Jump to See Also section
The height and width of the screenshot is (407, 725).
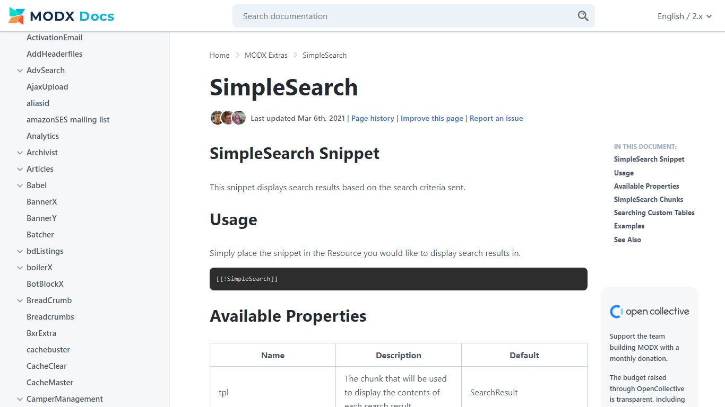pyautogui.click(x=627, y=240)
